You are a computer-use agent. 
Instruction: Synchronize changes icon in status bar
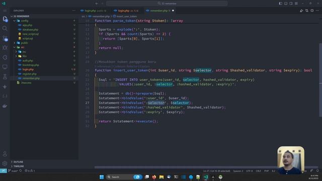21,171
